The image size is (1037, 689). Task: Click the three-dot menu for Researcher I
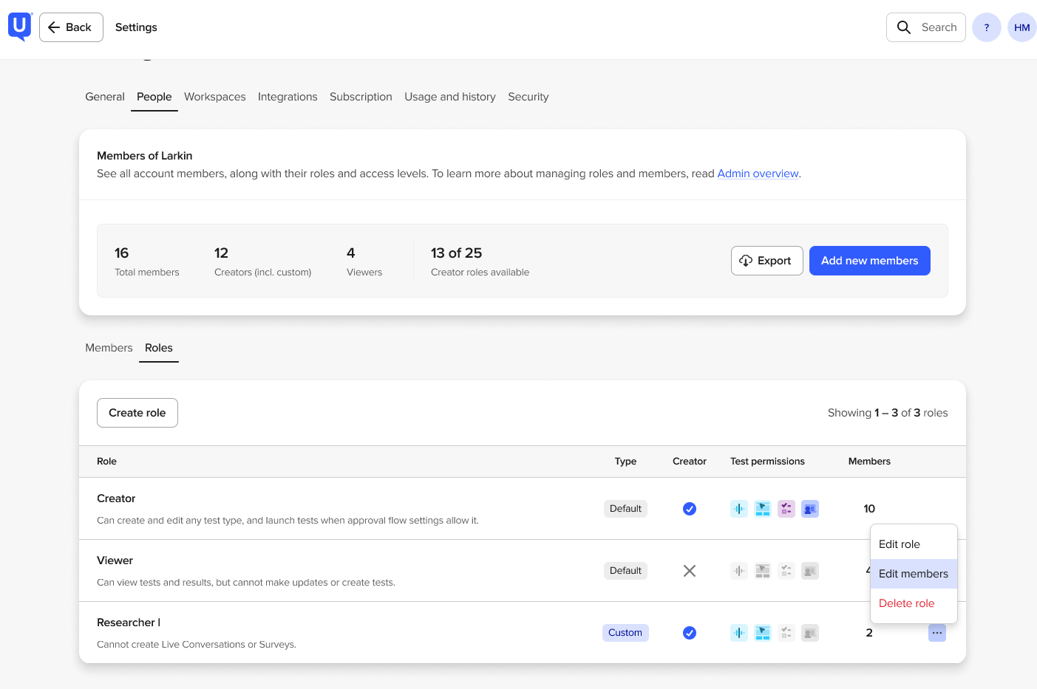[x=936, y=633]
